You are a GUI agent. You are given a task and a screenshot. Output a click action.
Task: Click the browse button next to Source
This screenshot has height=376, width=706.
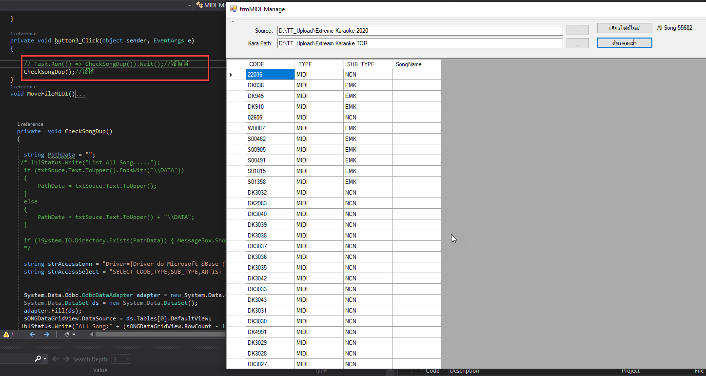pyautogui.click(x=578, y=31)
